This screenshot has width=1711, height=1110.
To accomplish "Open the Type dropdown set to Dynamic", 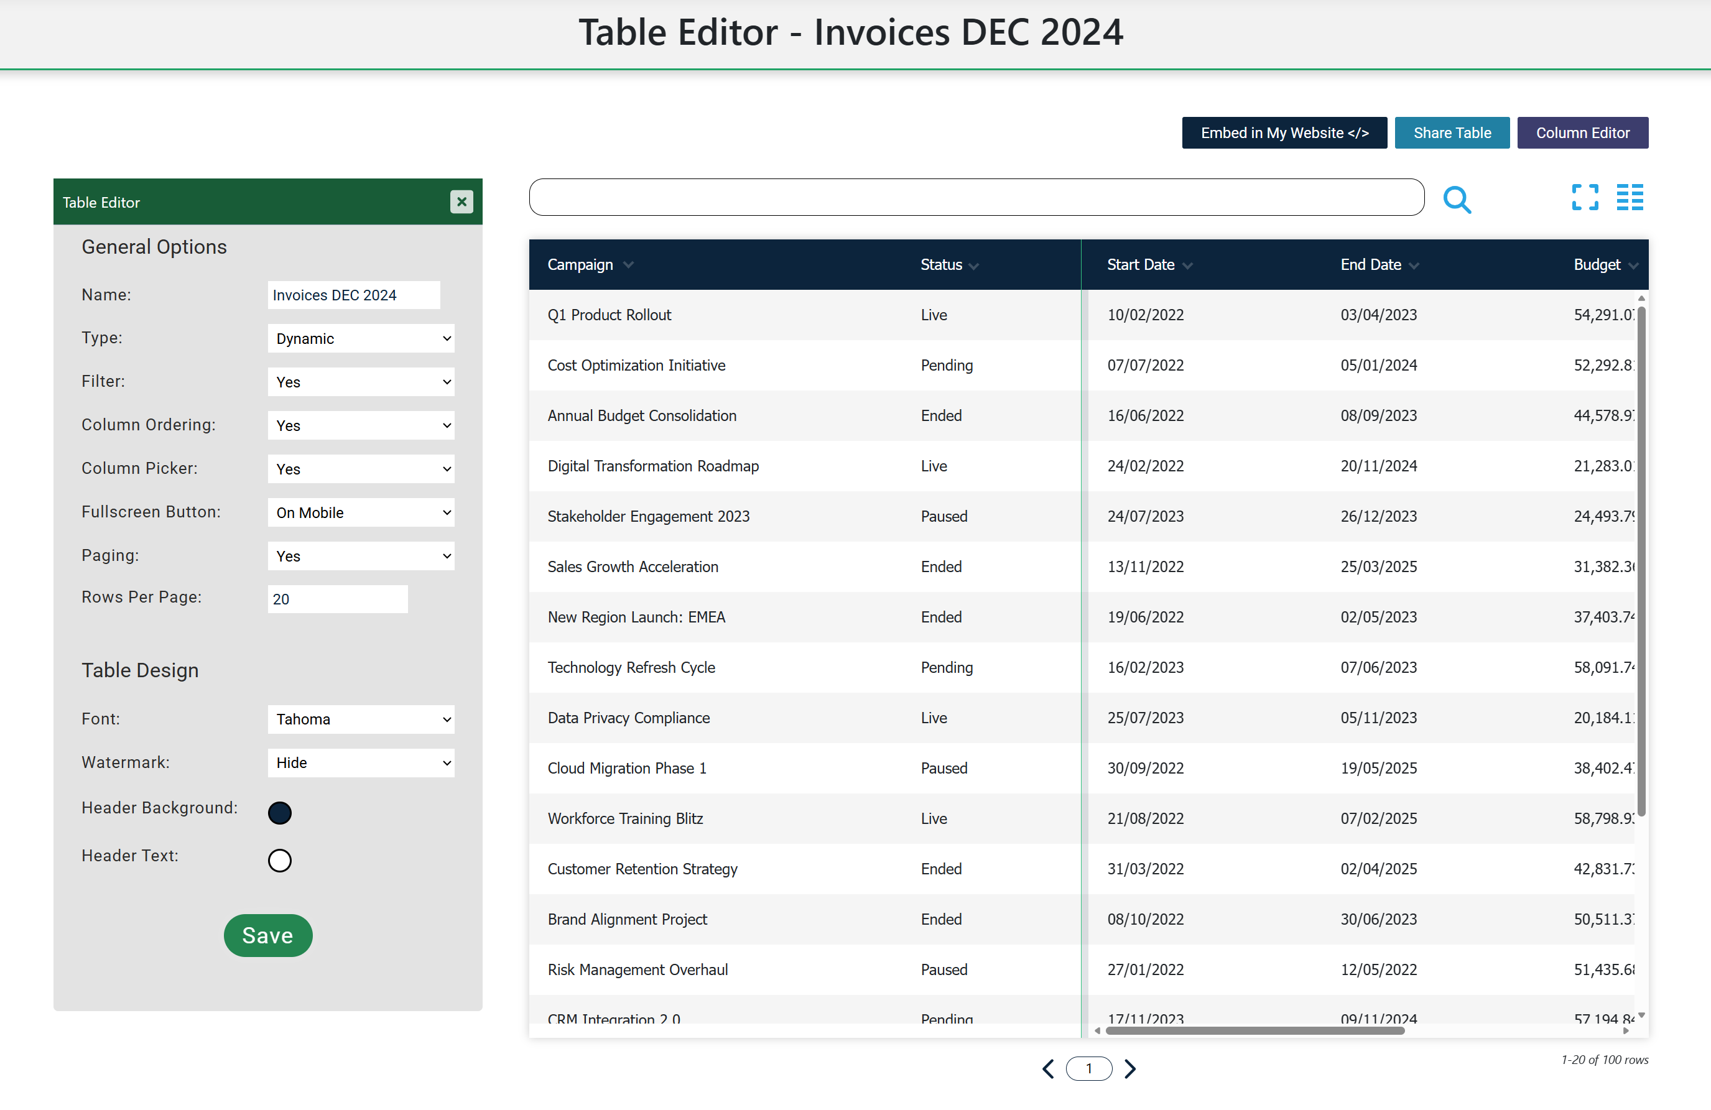I will (361, 338).
